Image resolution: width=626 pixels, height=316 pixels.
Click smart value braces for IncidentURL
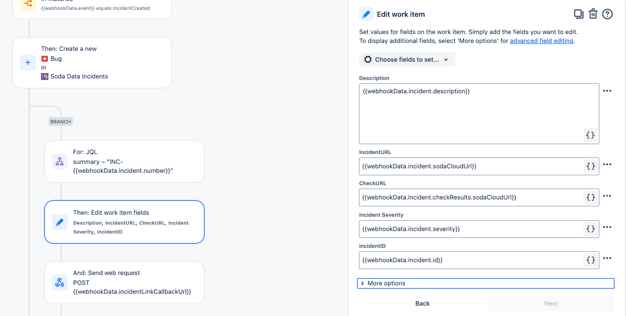click(x=590, y=166)
